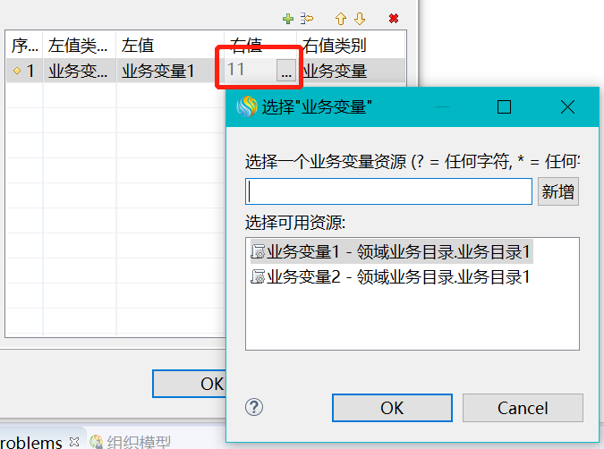Click the 新增 button
Viewport: 604px width, 449px height.
pyautogui.click(x=557, y=191)
